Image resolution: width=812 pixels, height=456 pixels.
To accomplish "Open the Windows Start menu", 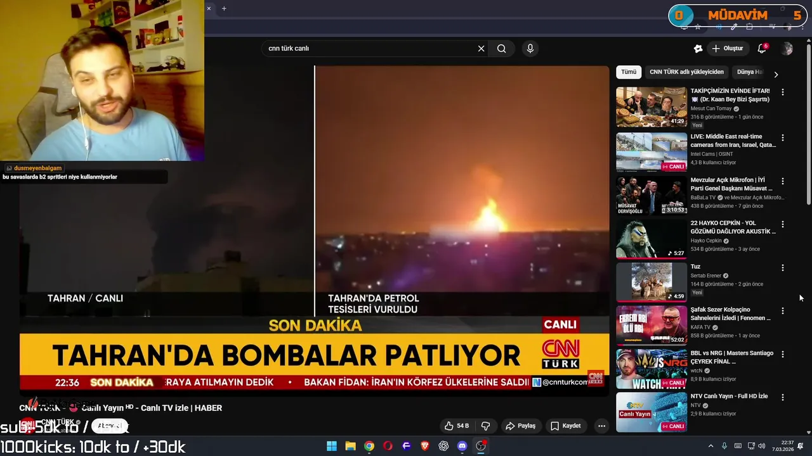I will coord(332,446).
